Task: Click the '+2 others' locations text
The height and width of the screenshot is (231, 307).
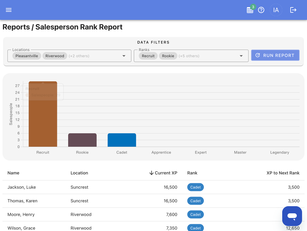Action: 79,56
